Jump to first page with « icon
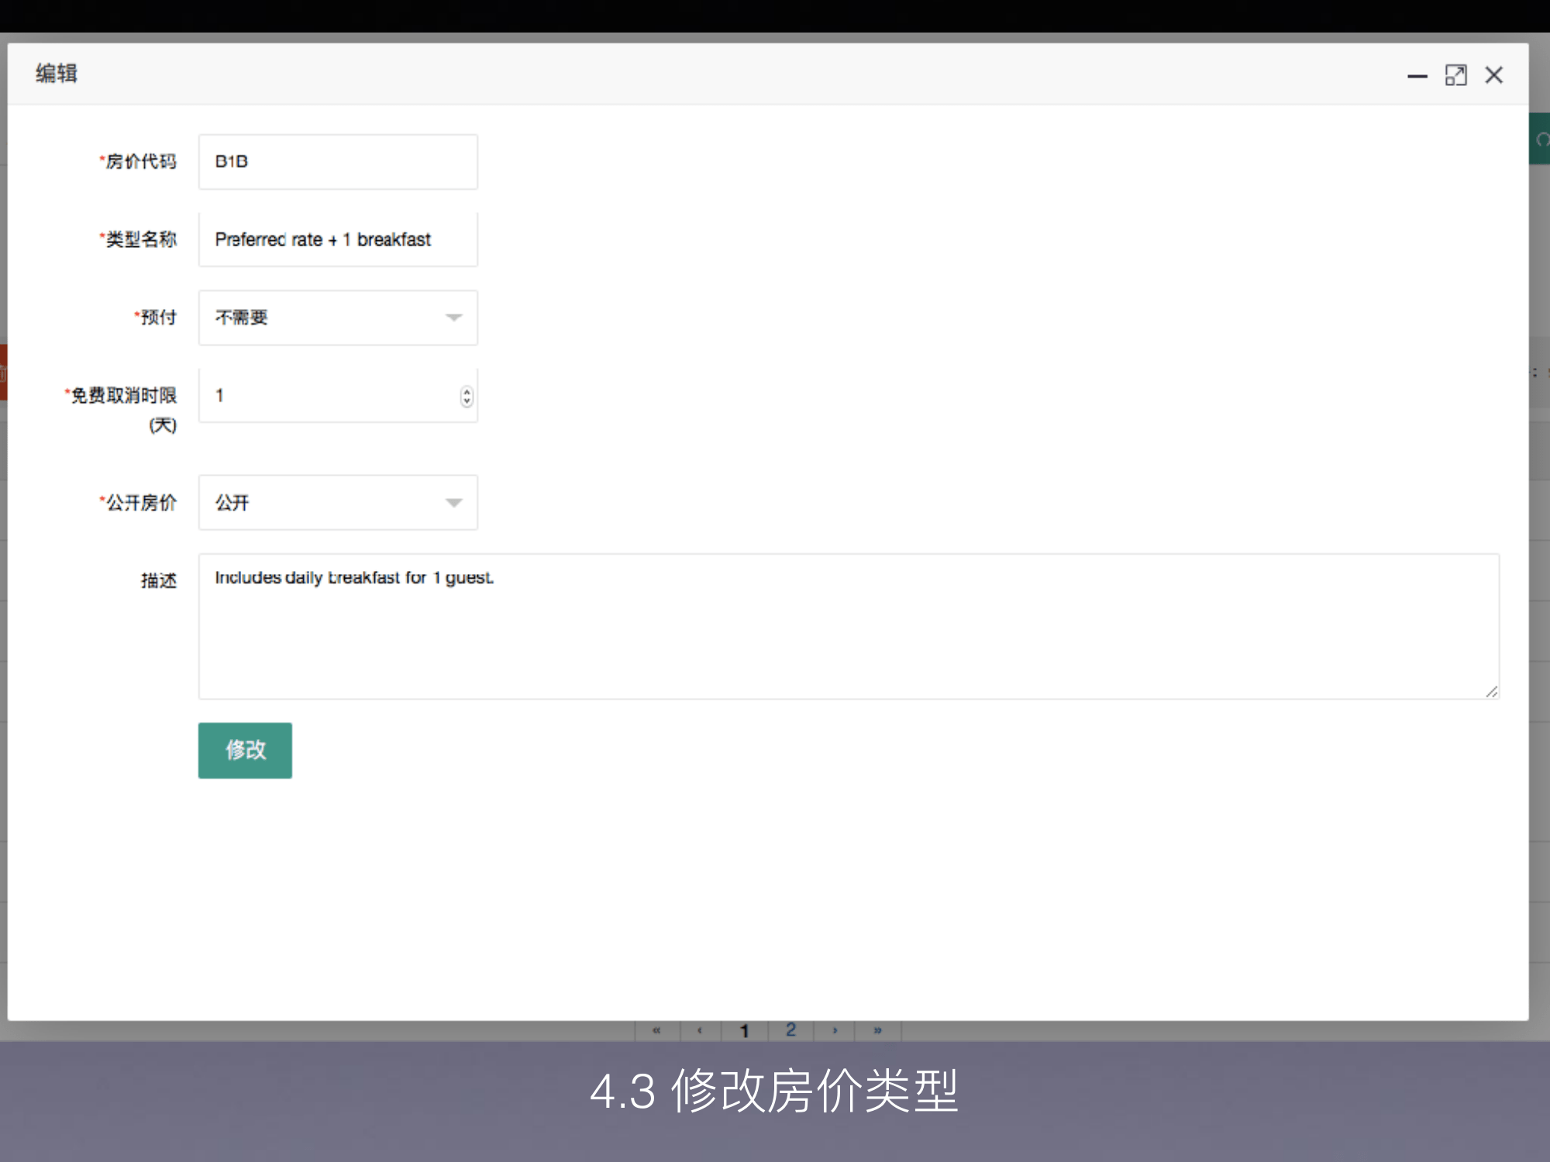This screenshot has width=1550, height=1162. tap(656, 1030)
